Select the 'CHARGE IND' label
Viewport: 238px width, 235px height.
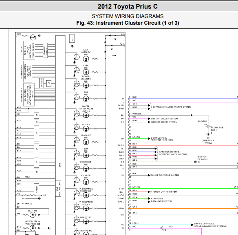tap(86, 231)
